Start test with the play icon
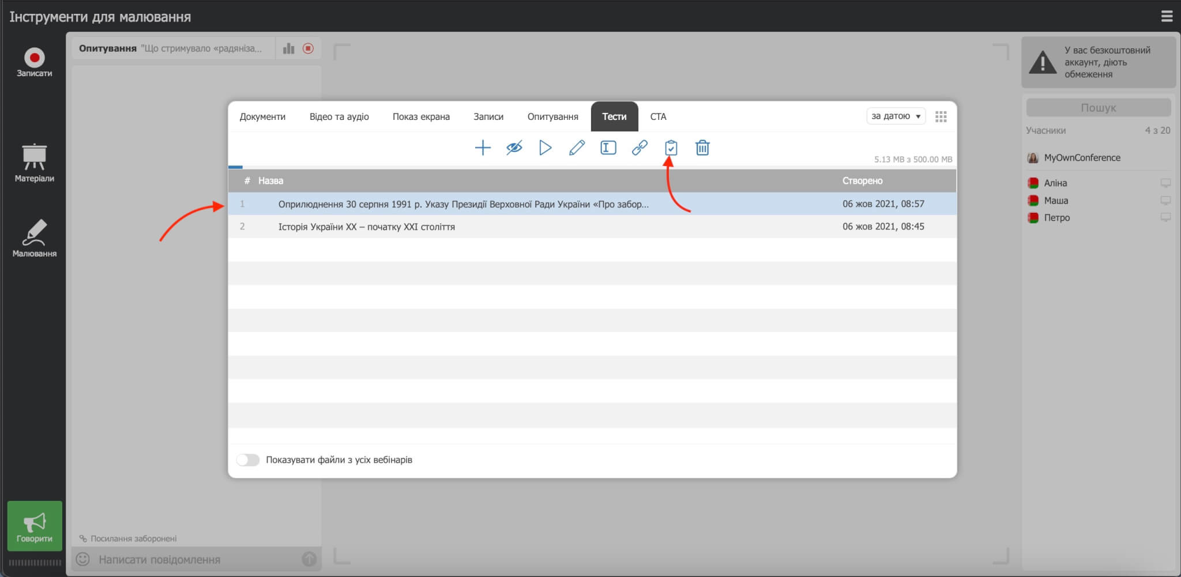Screen dimensions: 1181x577 coord(545,148)
